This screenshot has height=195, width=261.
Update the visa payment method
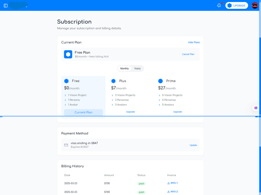pos(193,145)
